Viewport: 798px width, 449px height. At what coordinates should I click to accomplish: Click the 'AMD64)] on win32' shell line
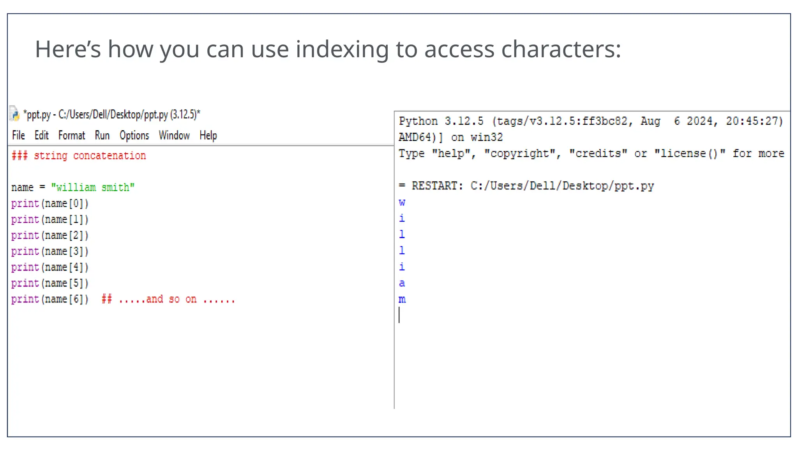point(451,137)
